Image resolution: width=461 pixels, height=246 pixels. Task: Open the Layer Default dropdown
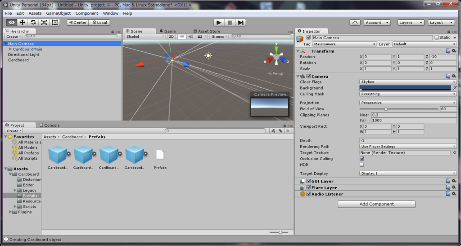(x=424, y=44)
